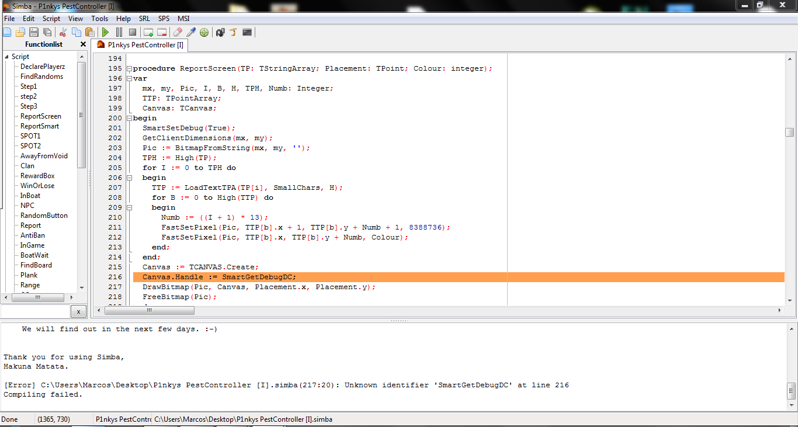Click the function list horizontal scrollbar

[39, 297]
